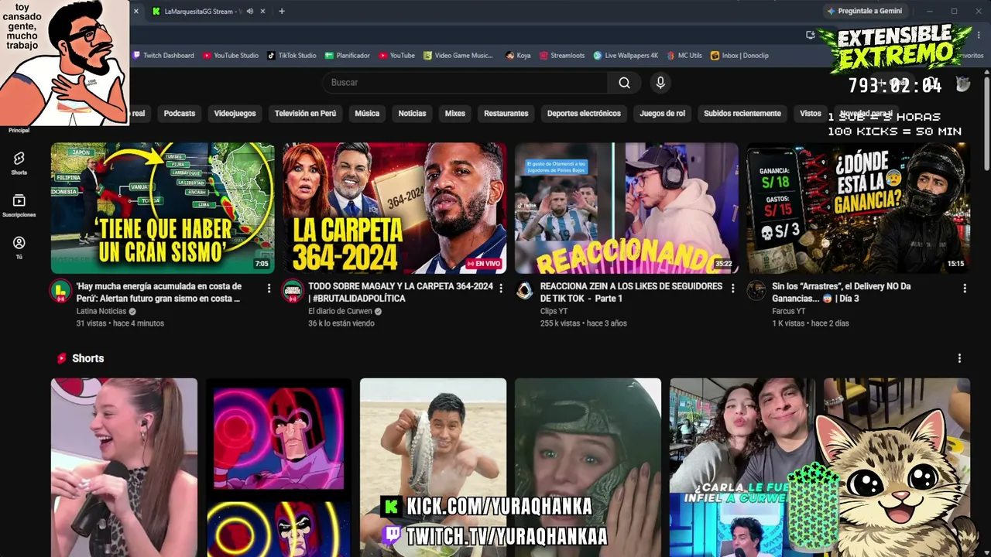Open Suscripciones in the left sidebar
The height and width of the screenshot is (557, 991).
tap(19, 205)
